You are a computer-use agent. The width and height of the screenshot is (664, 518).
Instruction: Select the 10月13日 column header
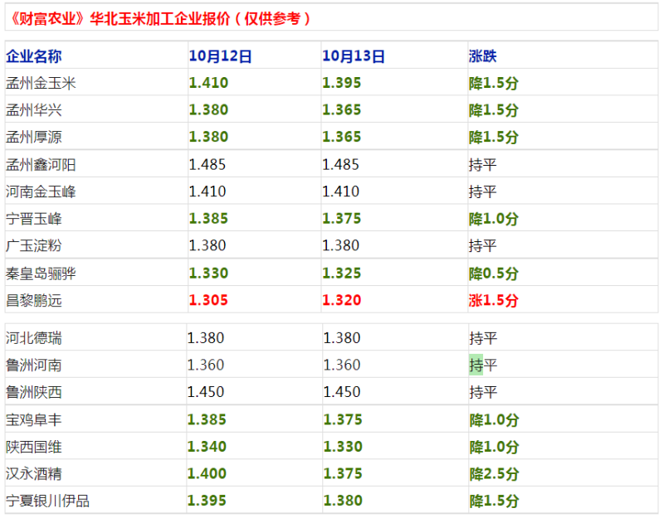[354, 56]
